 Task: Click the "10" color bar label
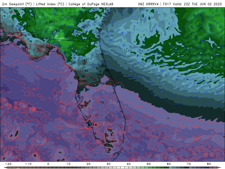tap(68, 164)
